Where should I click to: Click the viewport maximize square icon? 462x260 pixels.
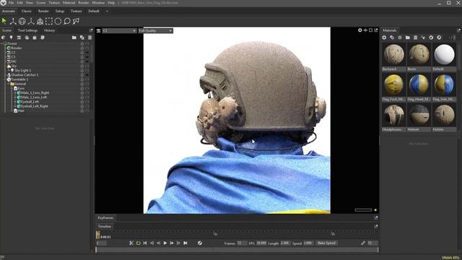[x=370, y=30]
